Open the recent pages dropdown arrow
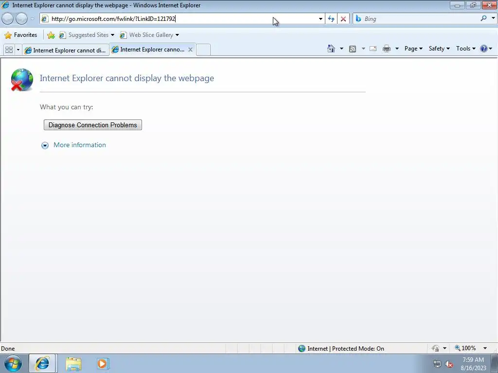The image size is (498, 373). point(32,19)
